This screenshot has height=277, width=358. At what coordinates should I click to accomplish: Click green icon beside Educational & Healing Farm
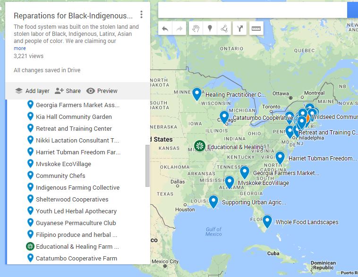point(30,246)
